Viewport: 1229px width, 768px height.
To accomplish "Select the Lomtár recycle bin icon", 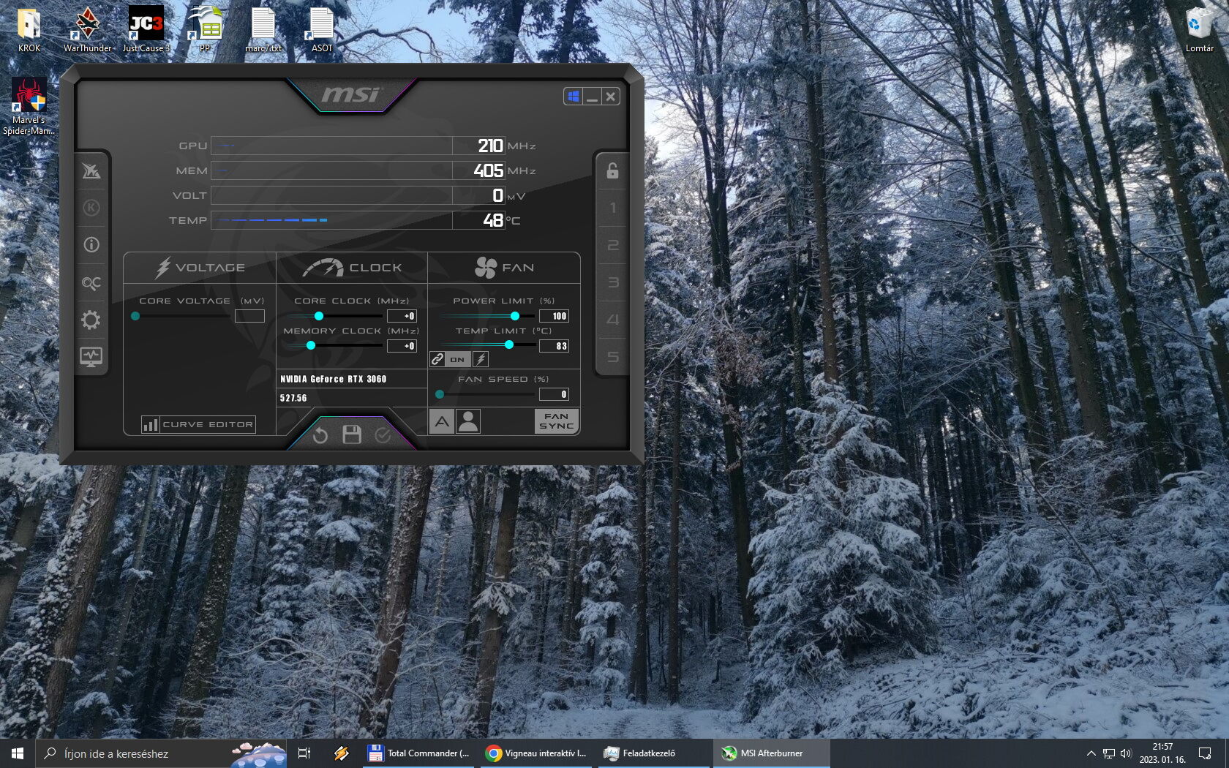I will pyautogui.click(x=1200, y=30).
